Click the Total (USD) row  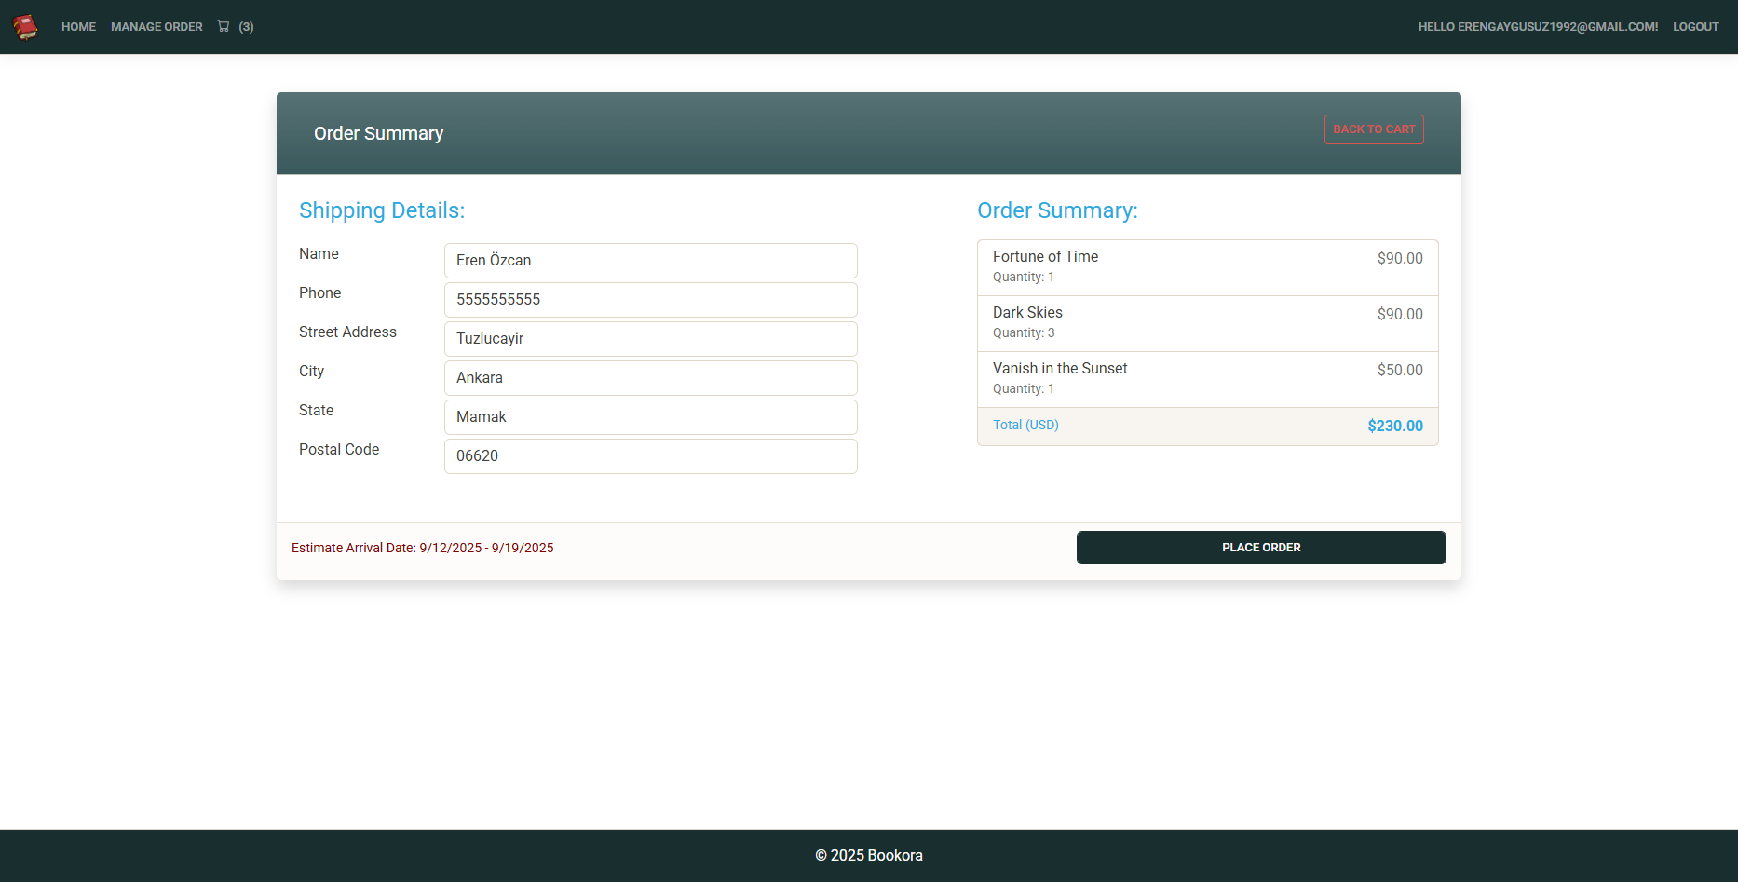coord(1208,427)
